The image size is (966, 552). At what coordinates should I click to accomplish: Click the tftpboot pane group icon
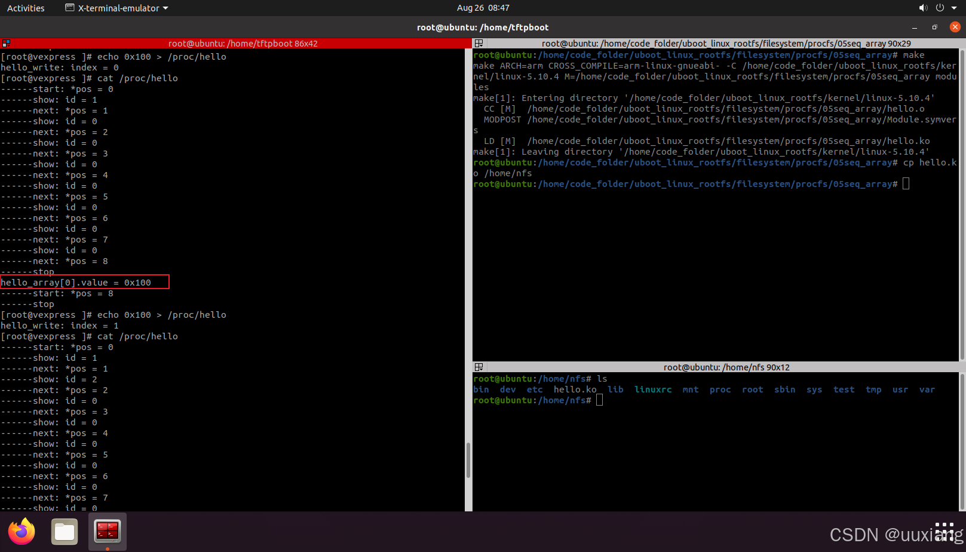click(x=6, y=44)
